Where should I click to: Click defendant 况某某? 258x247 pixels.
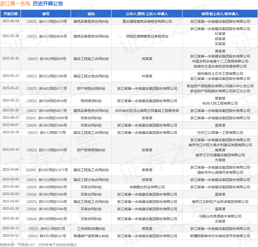click(x=220, y=44)
